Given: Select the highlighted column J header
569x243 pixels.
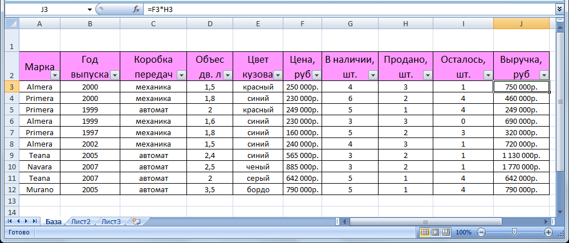Looking at the screenshot, I should coord(521,23).
